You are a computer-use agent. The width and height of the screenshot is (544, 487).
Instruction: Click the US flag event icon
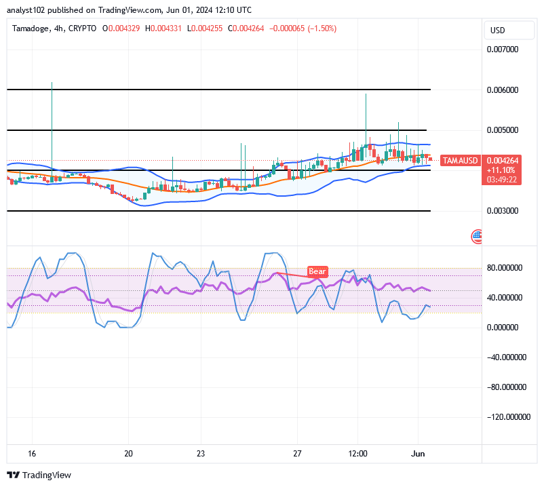pyautogui.click(x=477, y=237)
